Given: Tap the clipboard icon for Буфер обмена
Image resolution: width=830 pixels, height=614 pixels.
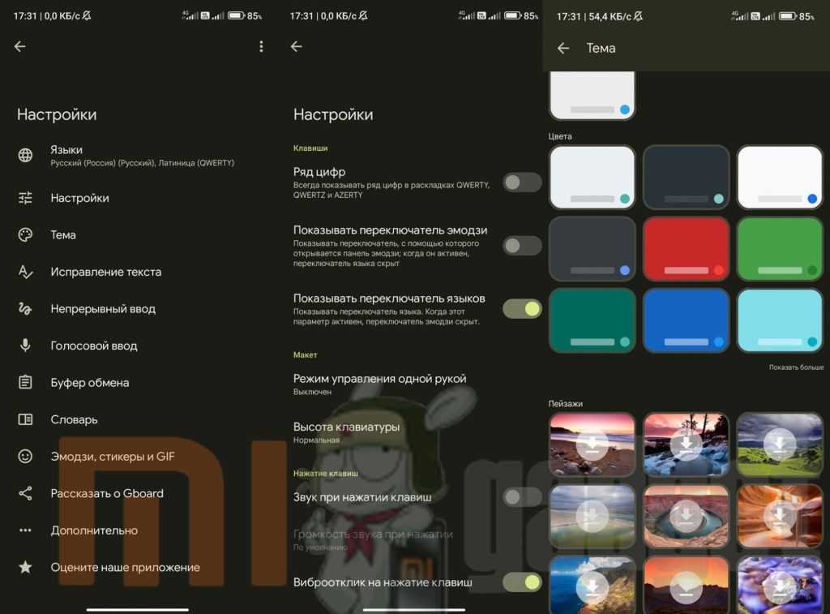Looking at the screenshot, I should point(26,383).
